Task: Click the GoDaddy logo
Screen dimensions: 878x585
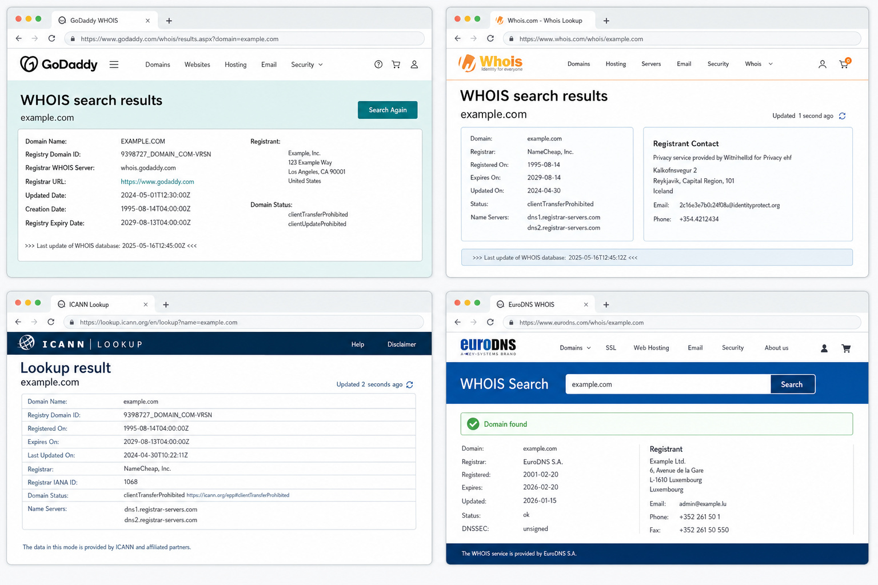Action: click(x=59, y=64)
